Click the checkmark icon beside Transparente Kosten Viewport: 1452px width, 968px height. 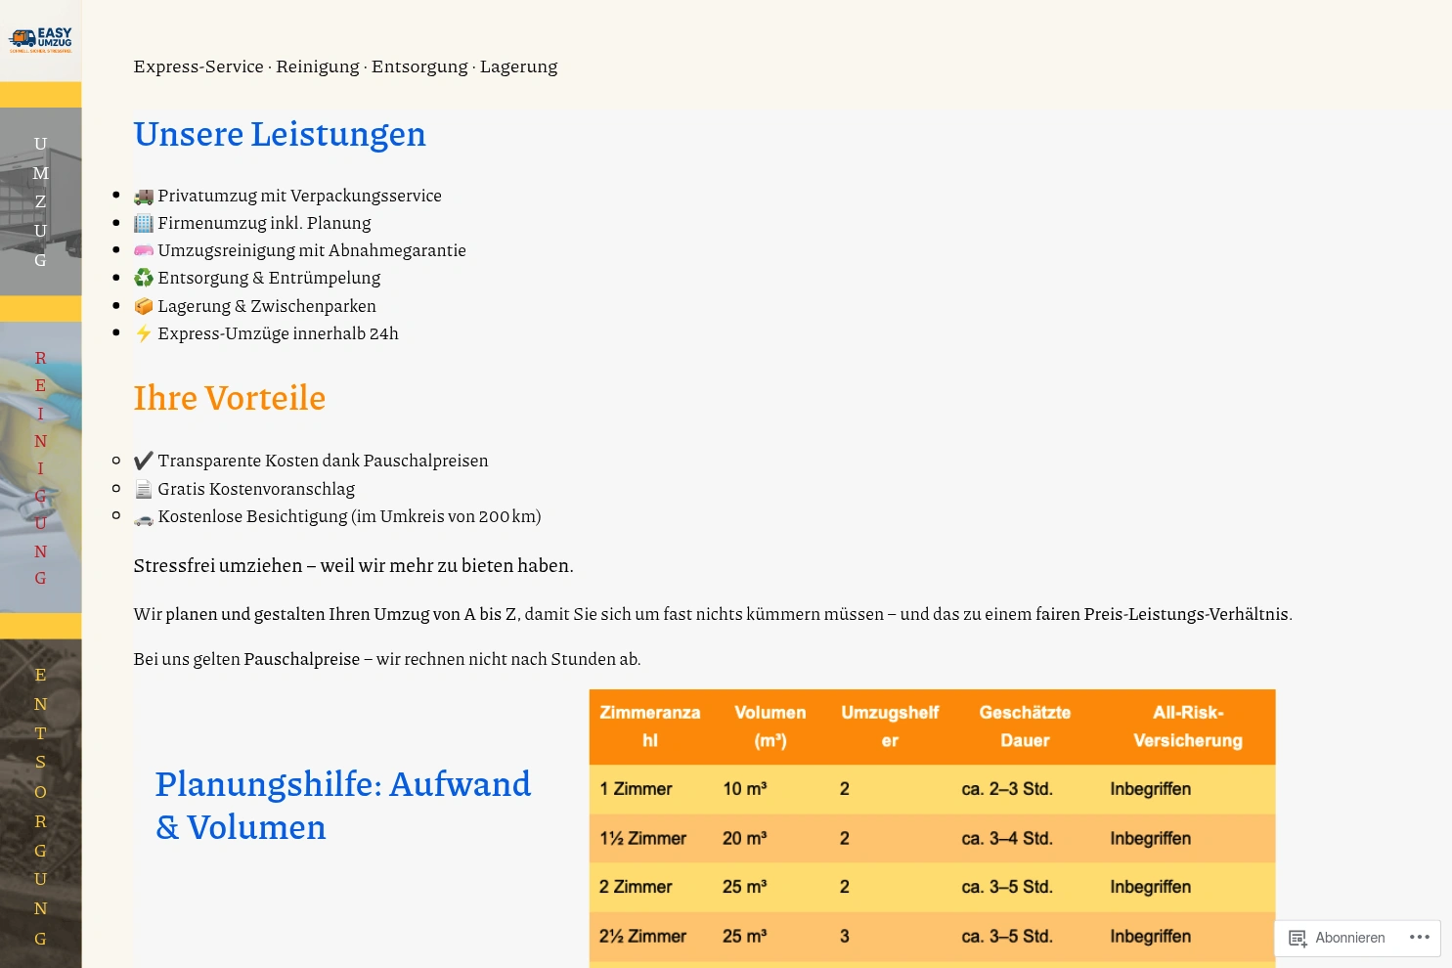coord(144,461)
